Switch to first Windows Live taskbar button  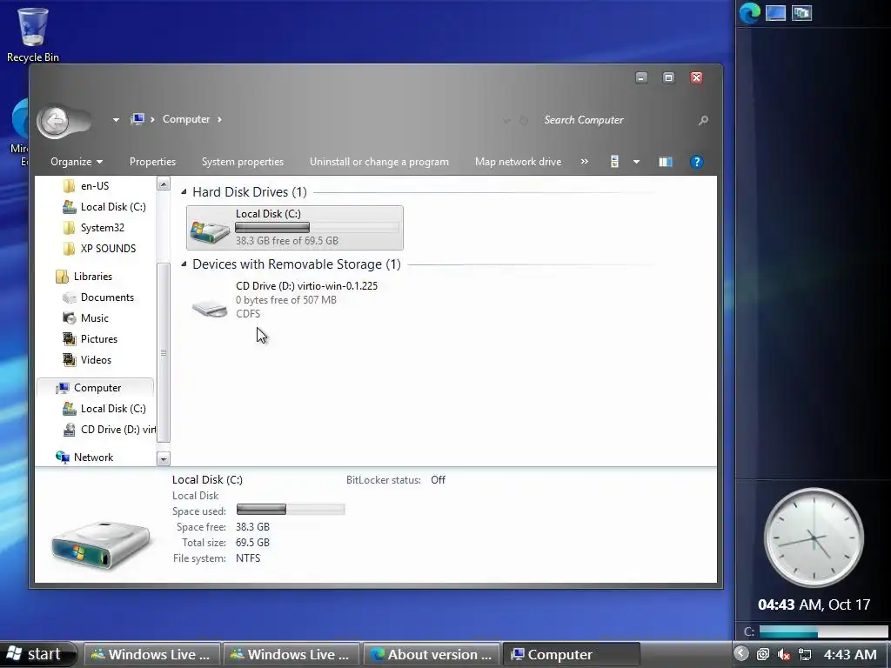click(151, 654)
